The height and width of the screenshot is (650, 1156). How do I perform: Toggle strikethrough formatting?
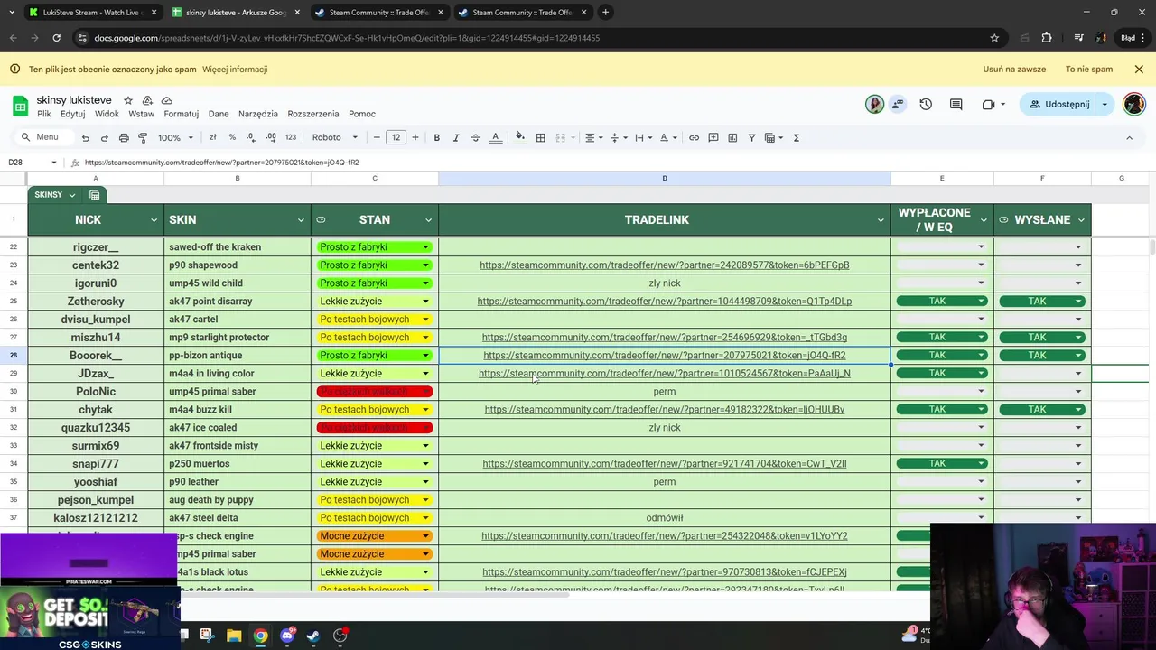tap(475, 137)
